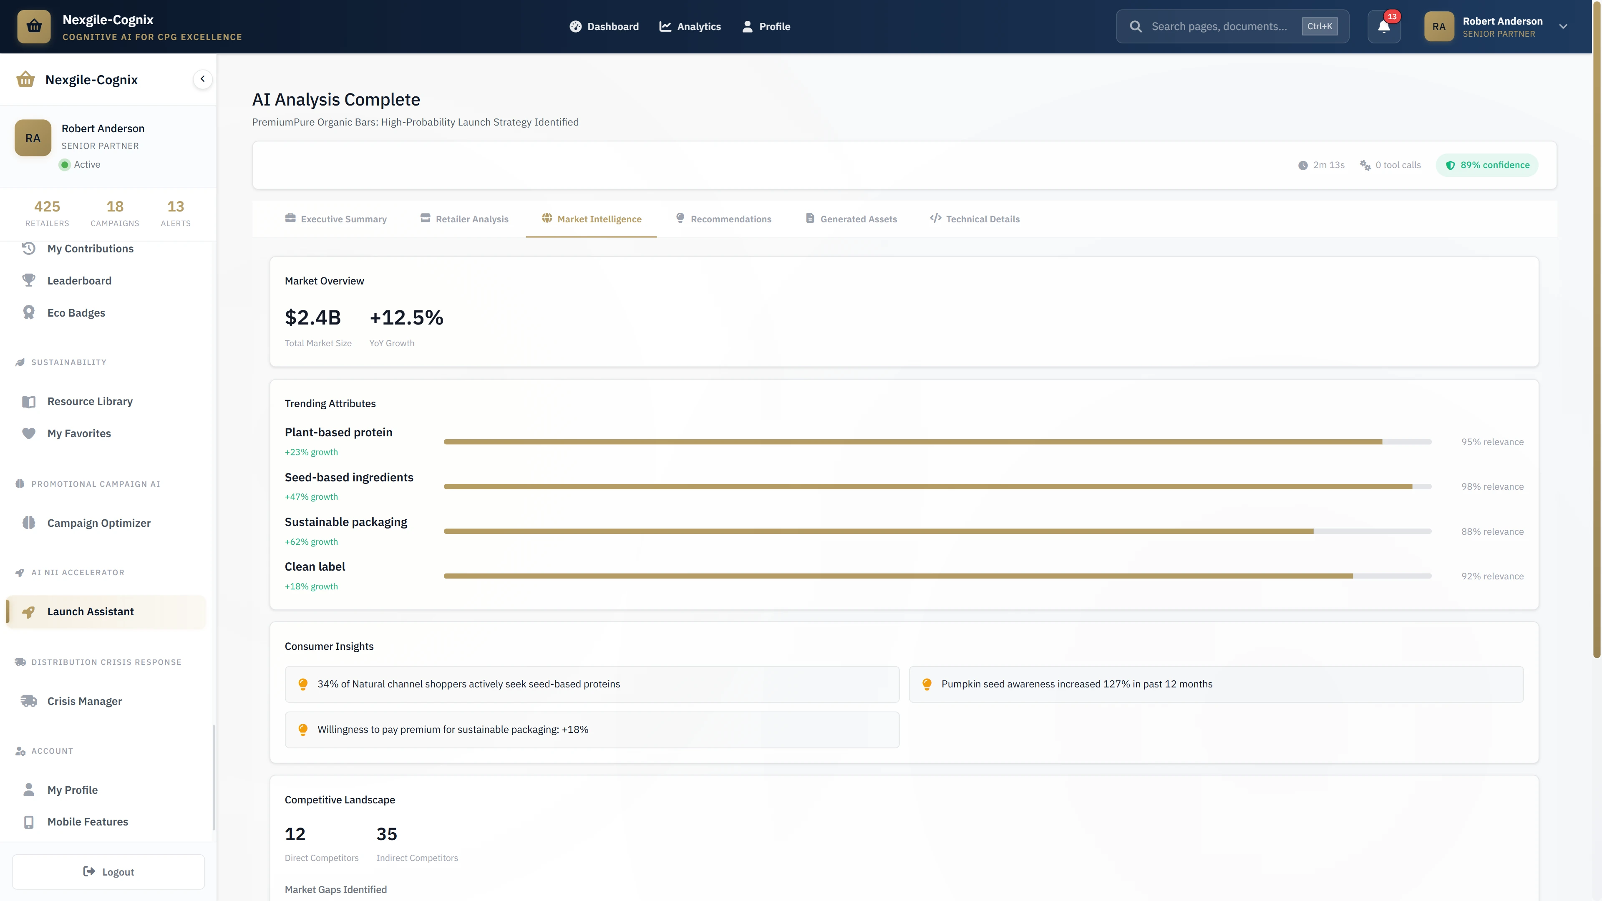The width and height of the screenshot is (1602, 901).
Task: Open the Recommendations tab
Action: (x=723, y=219)
